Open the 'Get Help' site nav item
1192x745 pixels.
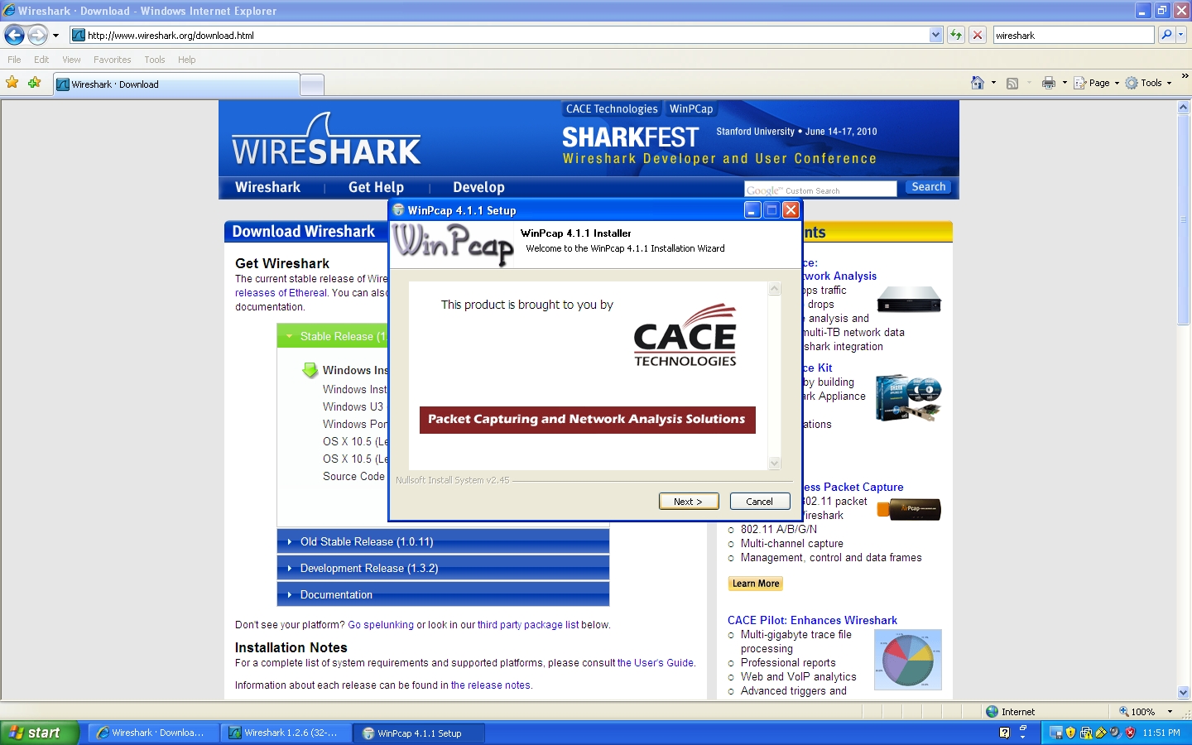click(376, 187)
